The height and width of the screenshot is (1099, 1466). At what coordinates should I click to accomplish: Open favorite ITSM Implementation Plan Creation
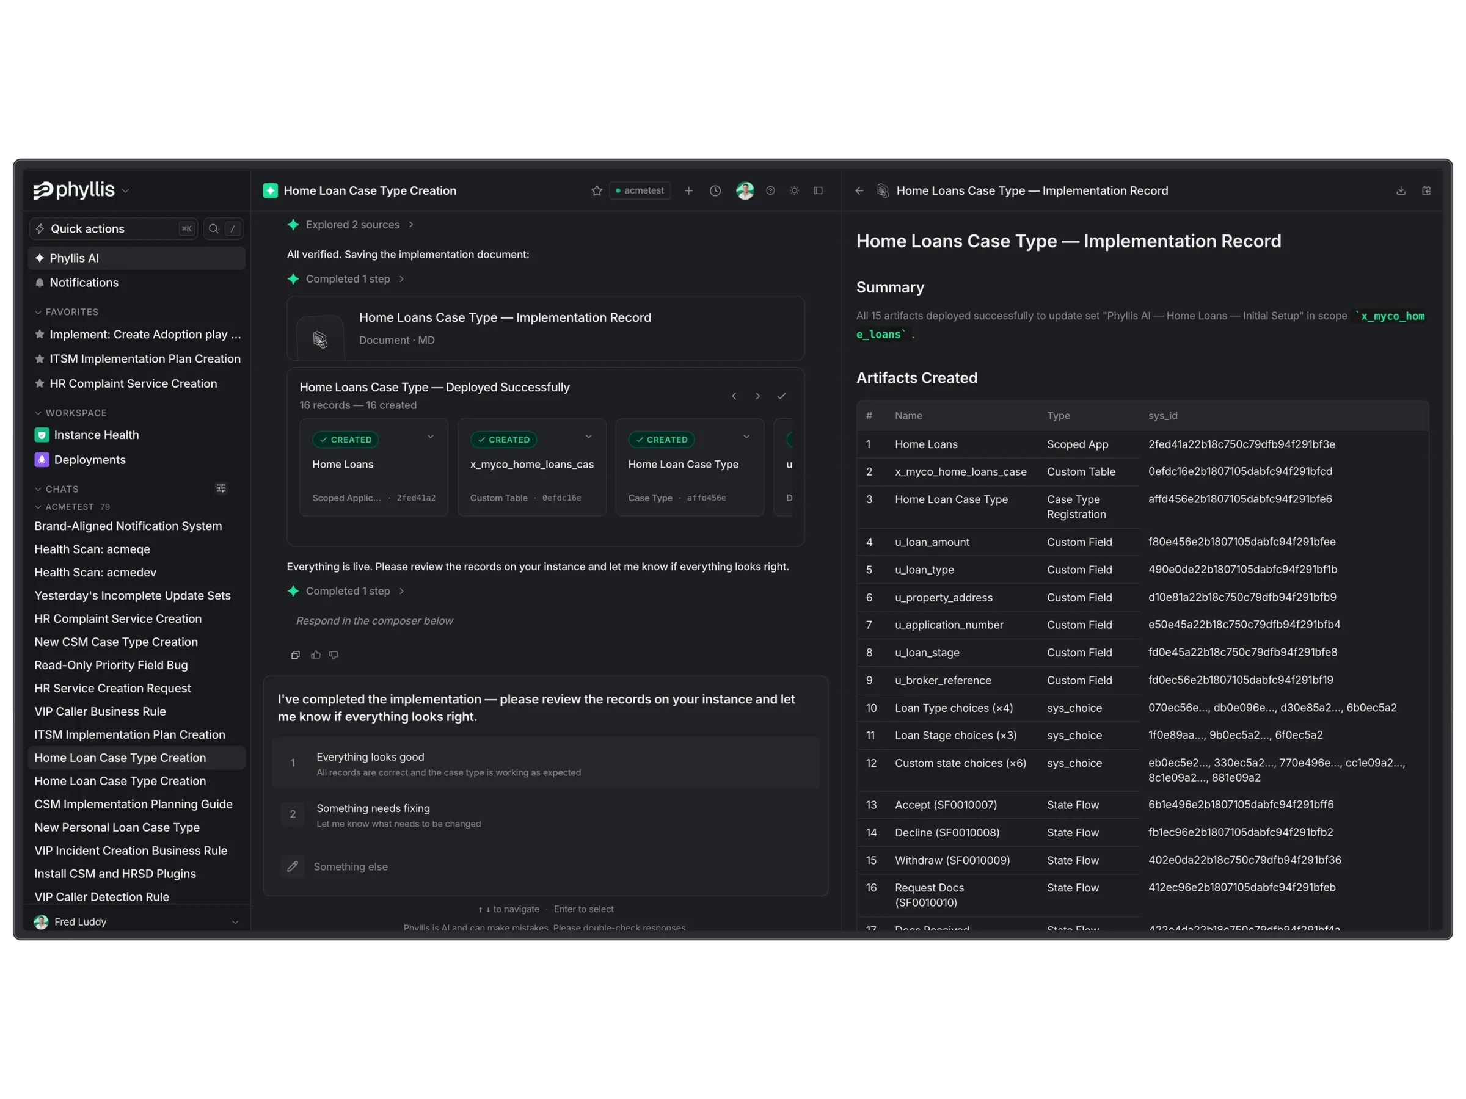click(137, 358)
